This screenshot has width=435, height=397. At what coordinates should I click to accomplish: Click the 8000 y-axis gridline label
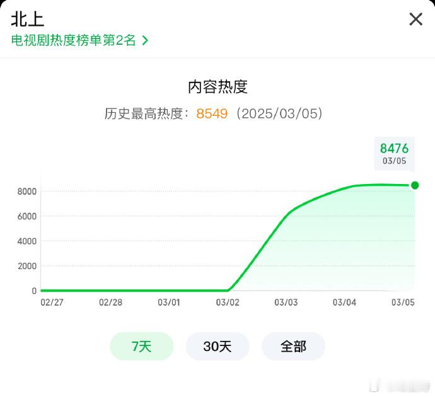[27, 192]
